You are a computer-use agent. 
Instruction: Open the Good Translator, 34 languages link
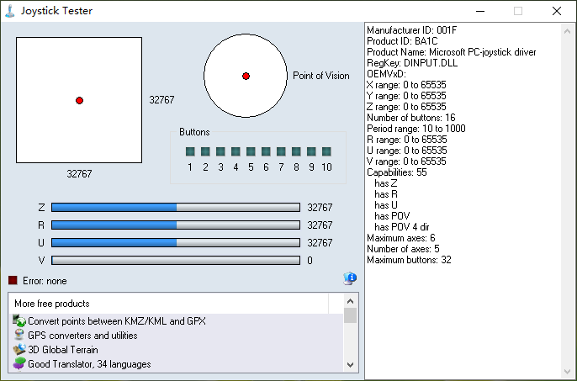click(x=89, y=364)
